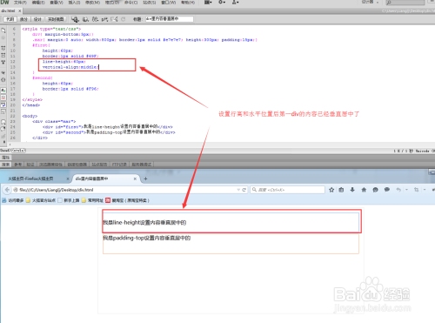Image resolution: width=435 pixels, height=323 pixels.
Task: Click the W3C validation icon in document toolbar
Action: (x=104, y=19)
